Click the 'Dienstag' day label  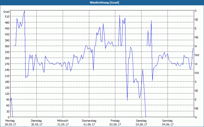click(x=36, y=121)
